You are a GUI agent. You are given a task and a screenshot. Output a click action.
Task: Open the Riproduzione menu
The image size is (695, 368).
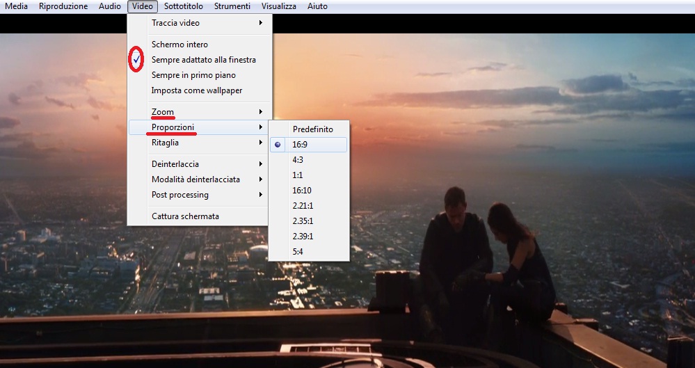pos(63,6)
